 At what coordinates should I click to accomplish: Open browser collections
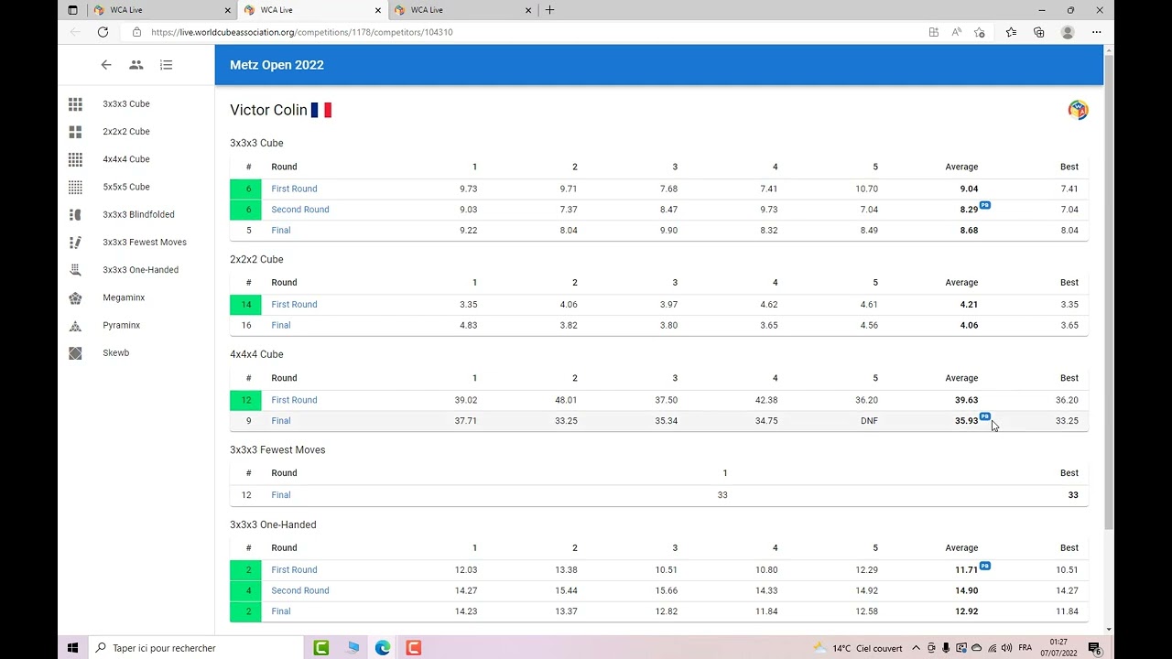point(1038,32)
